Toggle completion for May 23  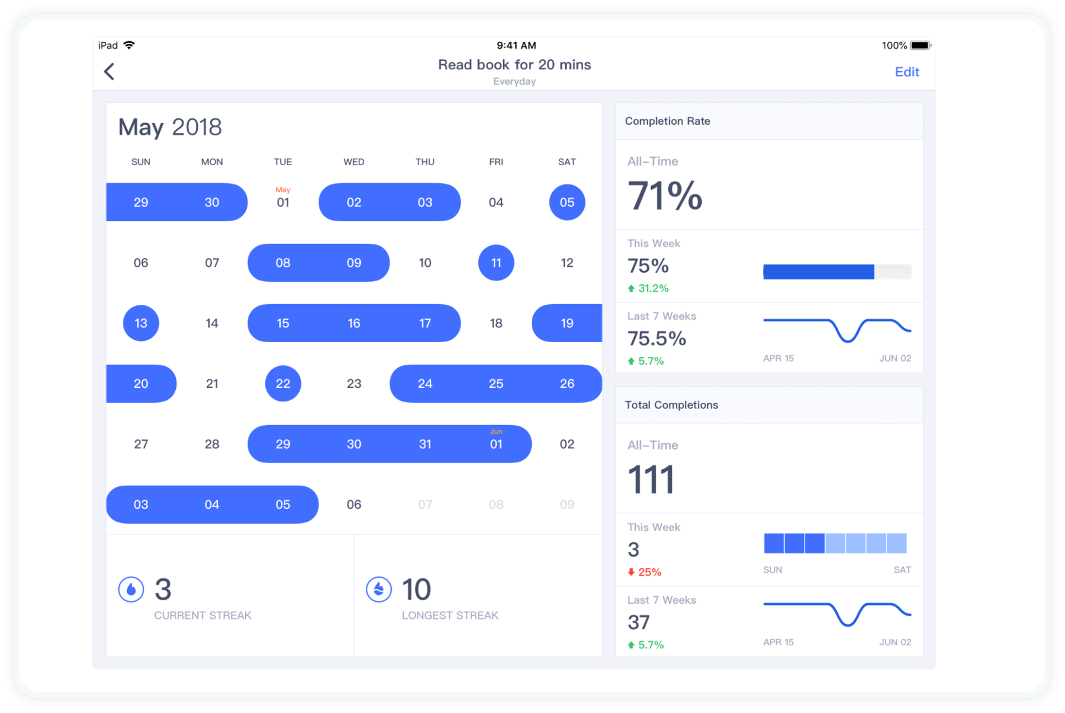tap(354, 383)
